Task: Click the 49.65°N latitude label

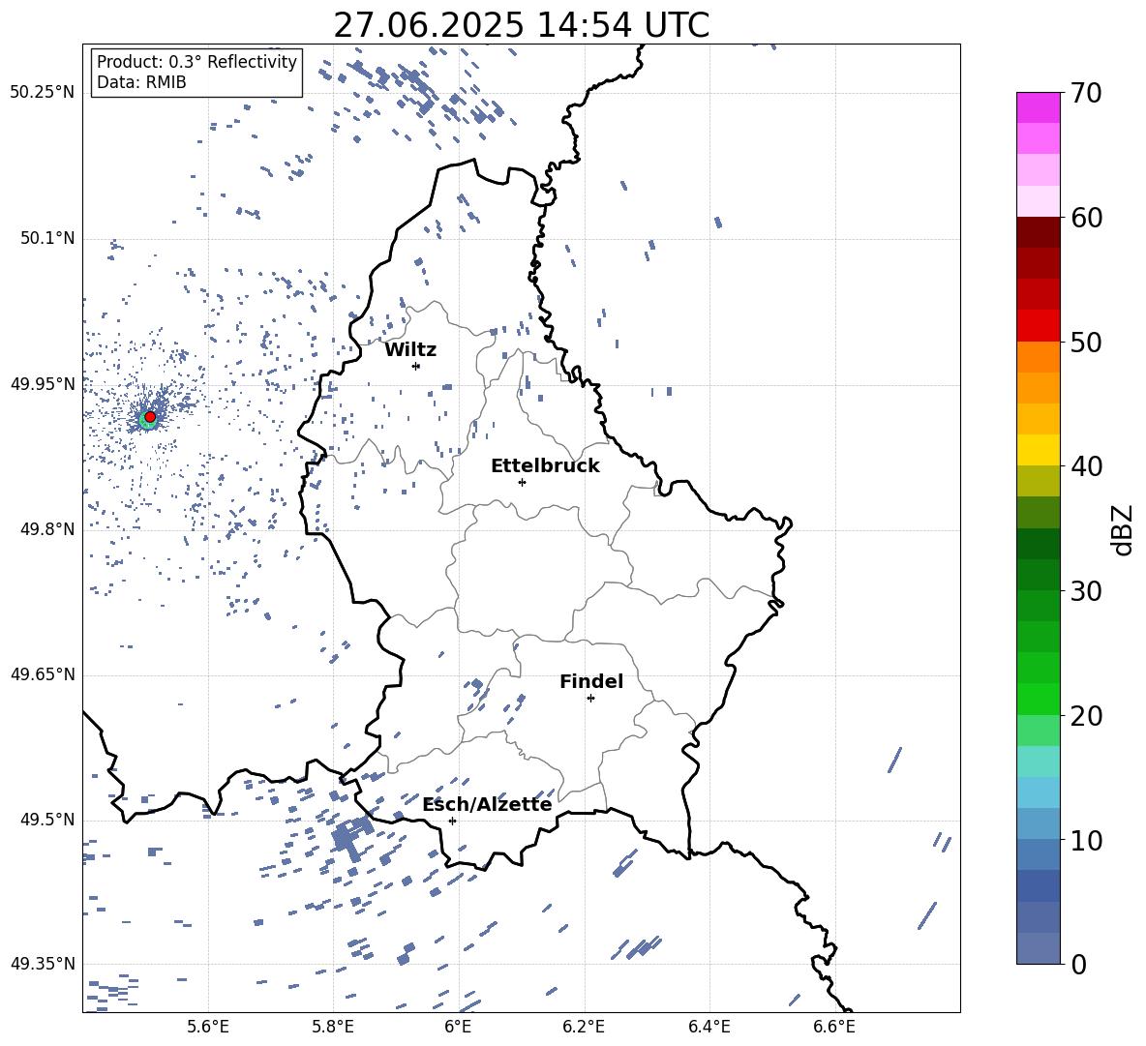Action: (x=43, y=674)
